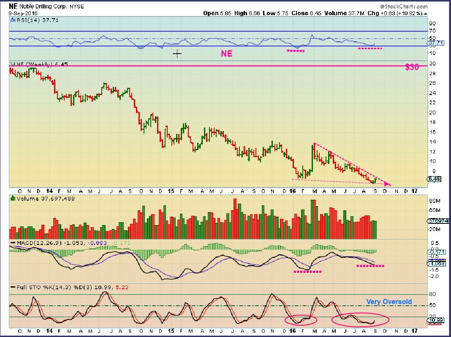Screen dimensions: 451x337
Task: Click the -1.053 MACD value tag
Action: click(437, 264)
